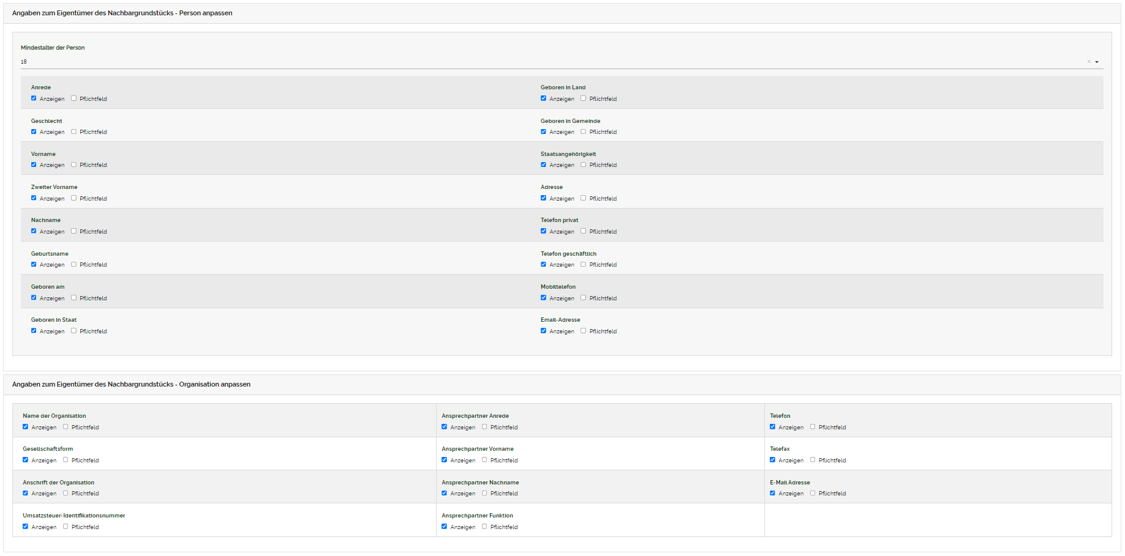
Task: Disable Anzeigen for Zweiter Vorname
Action: [x=34, y=198]
